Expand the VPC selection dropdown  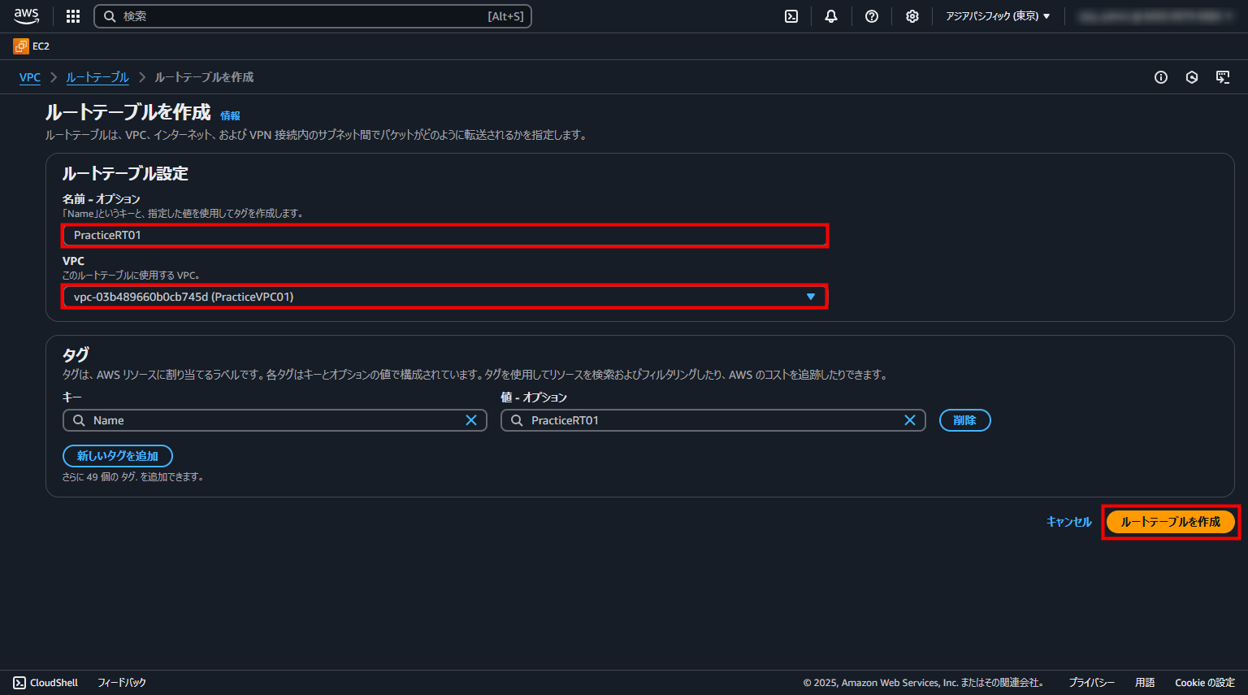click(x=445, y=297)
